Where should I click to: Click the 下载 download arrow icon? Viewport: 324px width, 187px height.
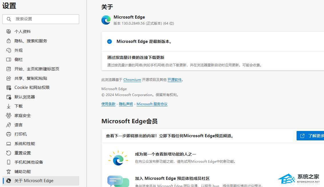click(9, 106)
